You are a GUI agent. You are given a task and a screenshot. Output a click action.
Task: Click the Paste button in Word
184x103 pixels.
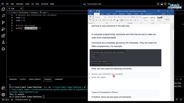pos(90,18)
